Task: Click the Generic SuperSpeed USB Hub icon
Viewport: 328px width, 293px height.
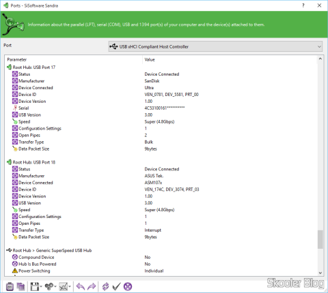Action: [x=9, y=250]
